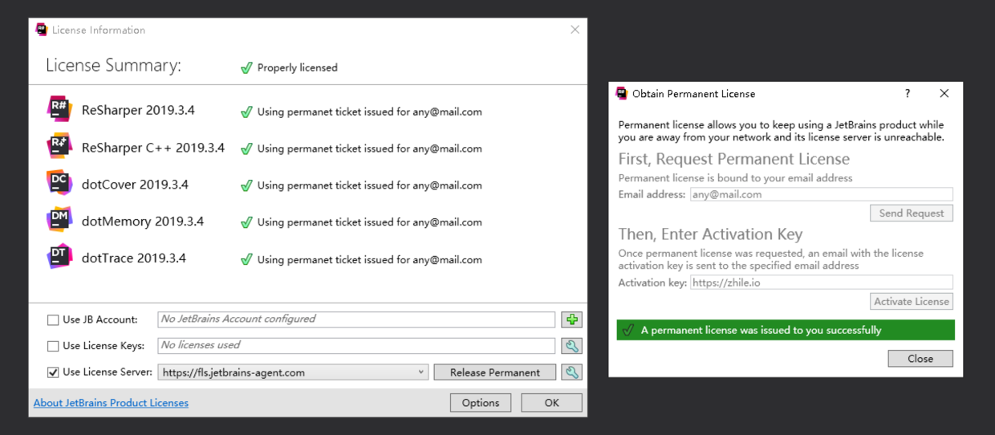Click the Activate License button
The width and height of the screenshot is (995, 435).
(912, 301)
